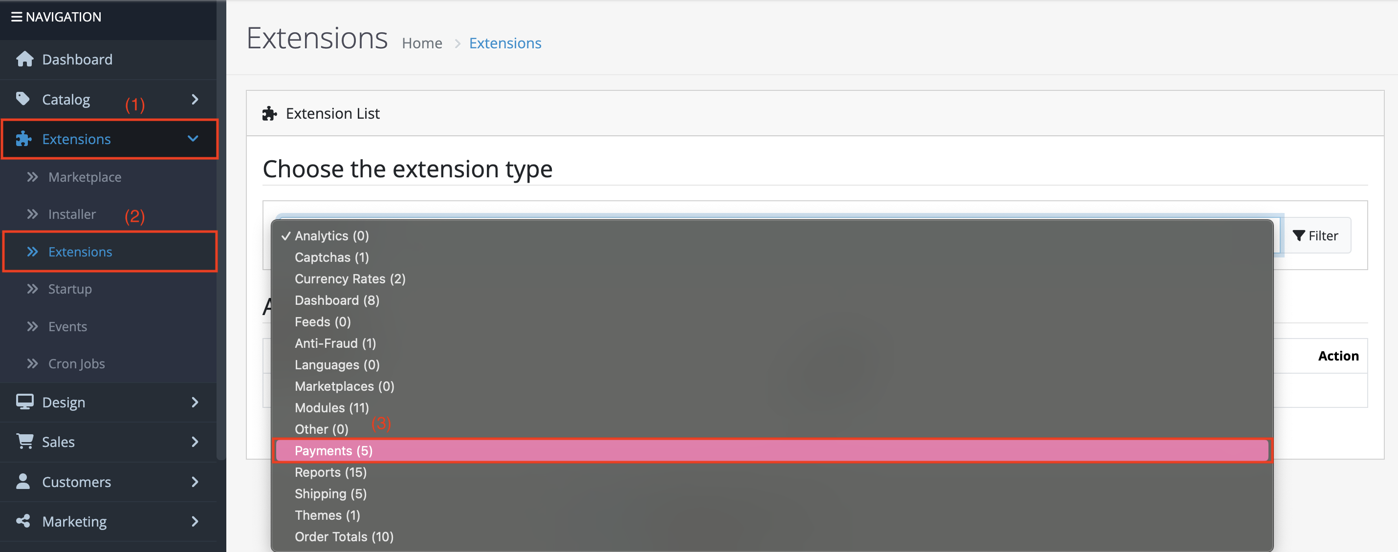Click the hamburger icon beside NAVIGATION
The height and width of the screenshot is (552, 1398).
(16, 17)
